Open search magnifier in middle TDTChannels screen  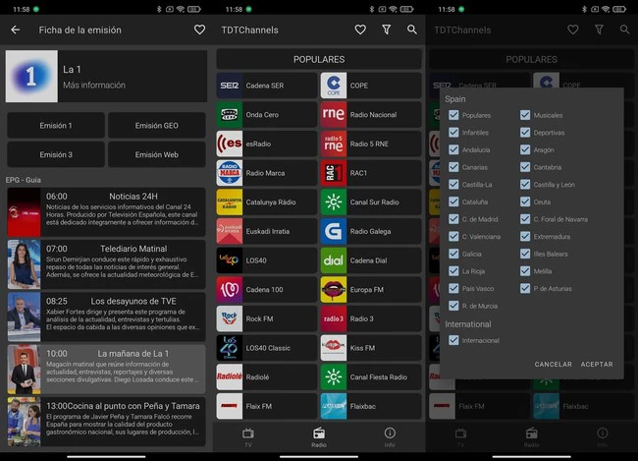(412, 29)
